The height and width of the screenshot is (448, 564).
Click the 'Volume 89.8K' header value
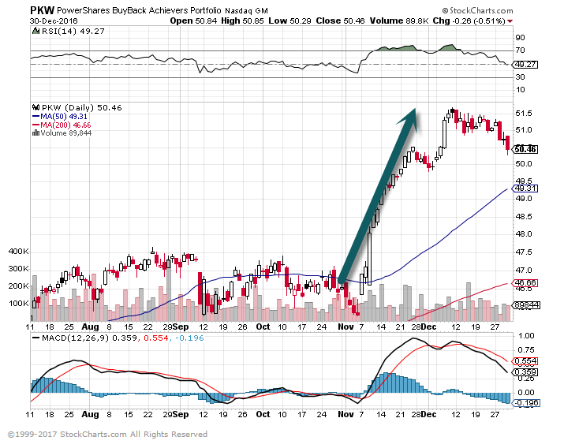tap(399, 21)
